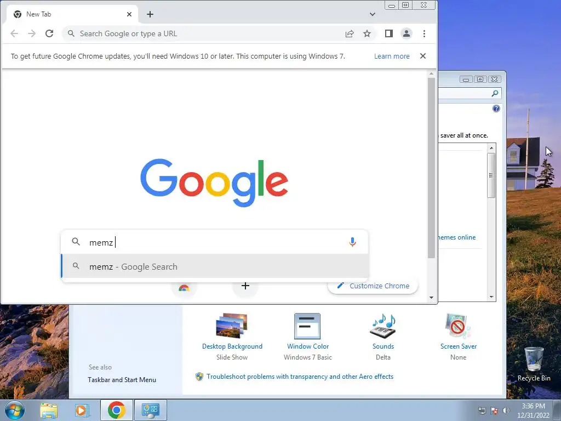Open the Chrome profile avatar
Viewport: 561px width, 421px height.
(407, 33)
